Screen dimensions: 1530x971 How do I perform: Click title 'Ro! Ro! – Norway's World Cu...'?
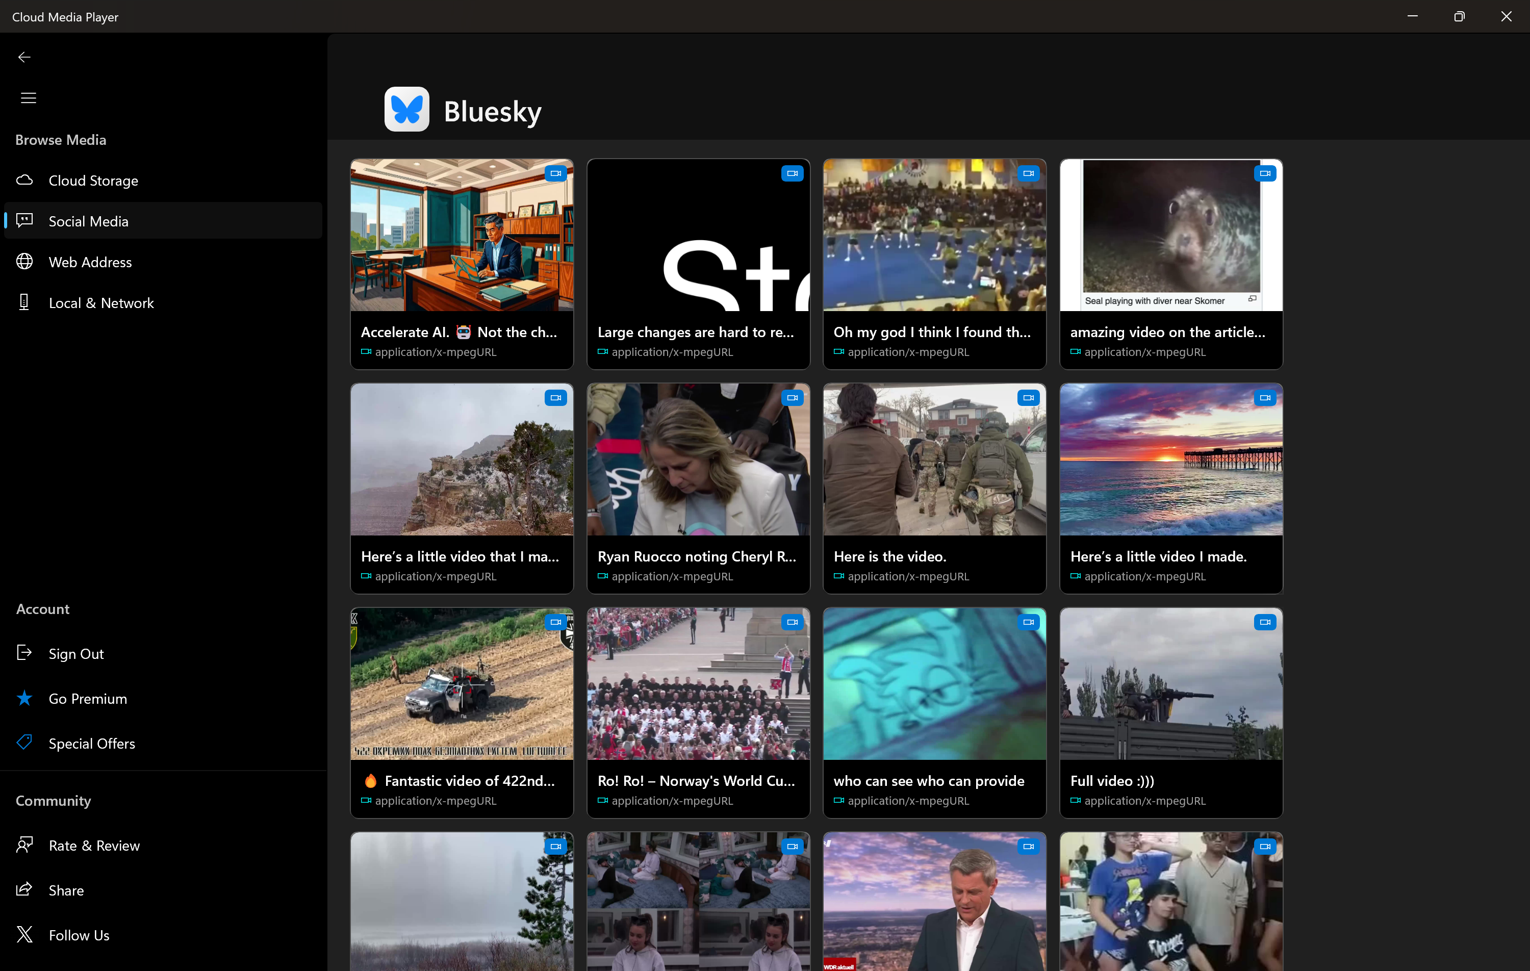tap(696, 780)
